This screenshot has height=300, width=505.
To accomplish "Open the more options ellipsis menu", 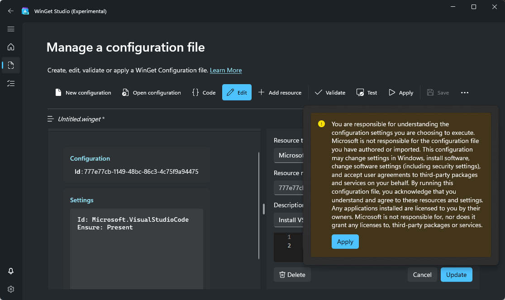I will pos(464,92).
